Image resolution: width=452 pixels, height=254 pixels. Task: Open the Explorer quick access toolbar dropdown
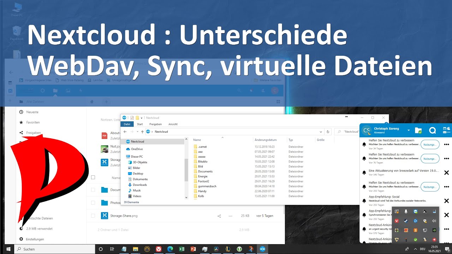141,118
